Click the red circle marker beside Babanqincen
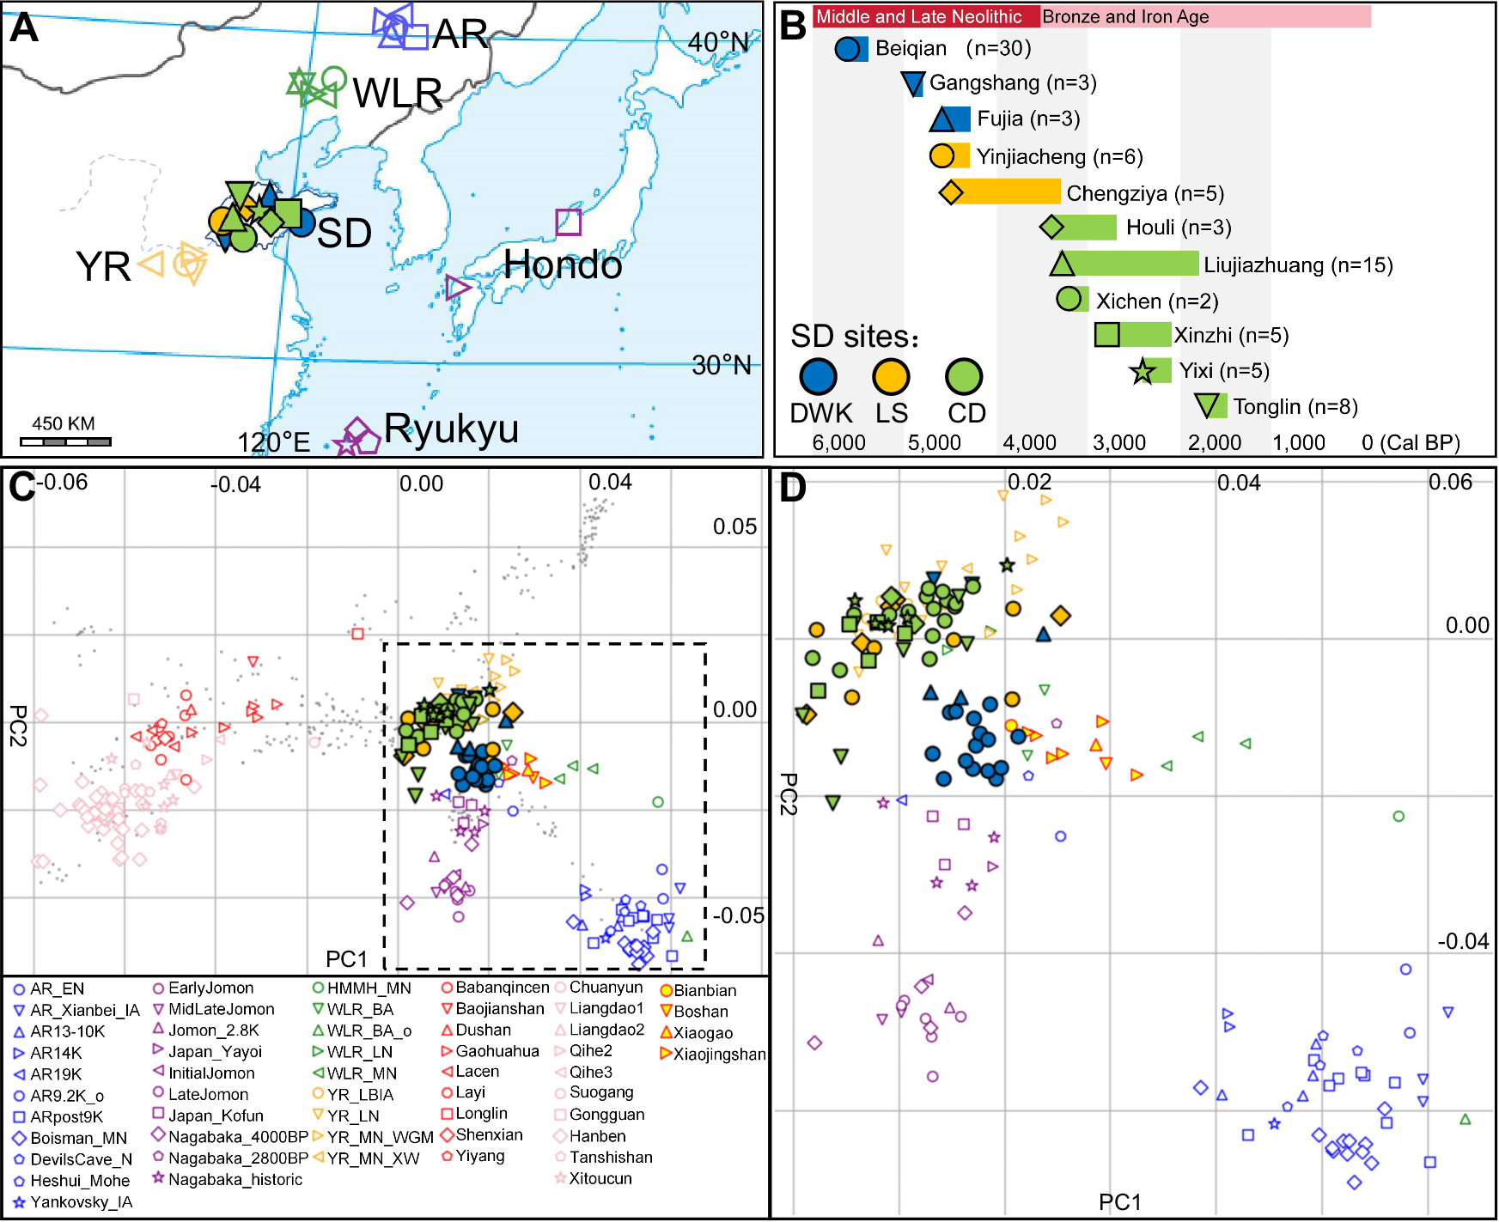1499x1222 pixels. (x=447, y=988)
